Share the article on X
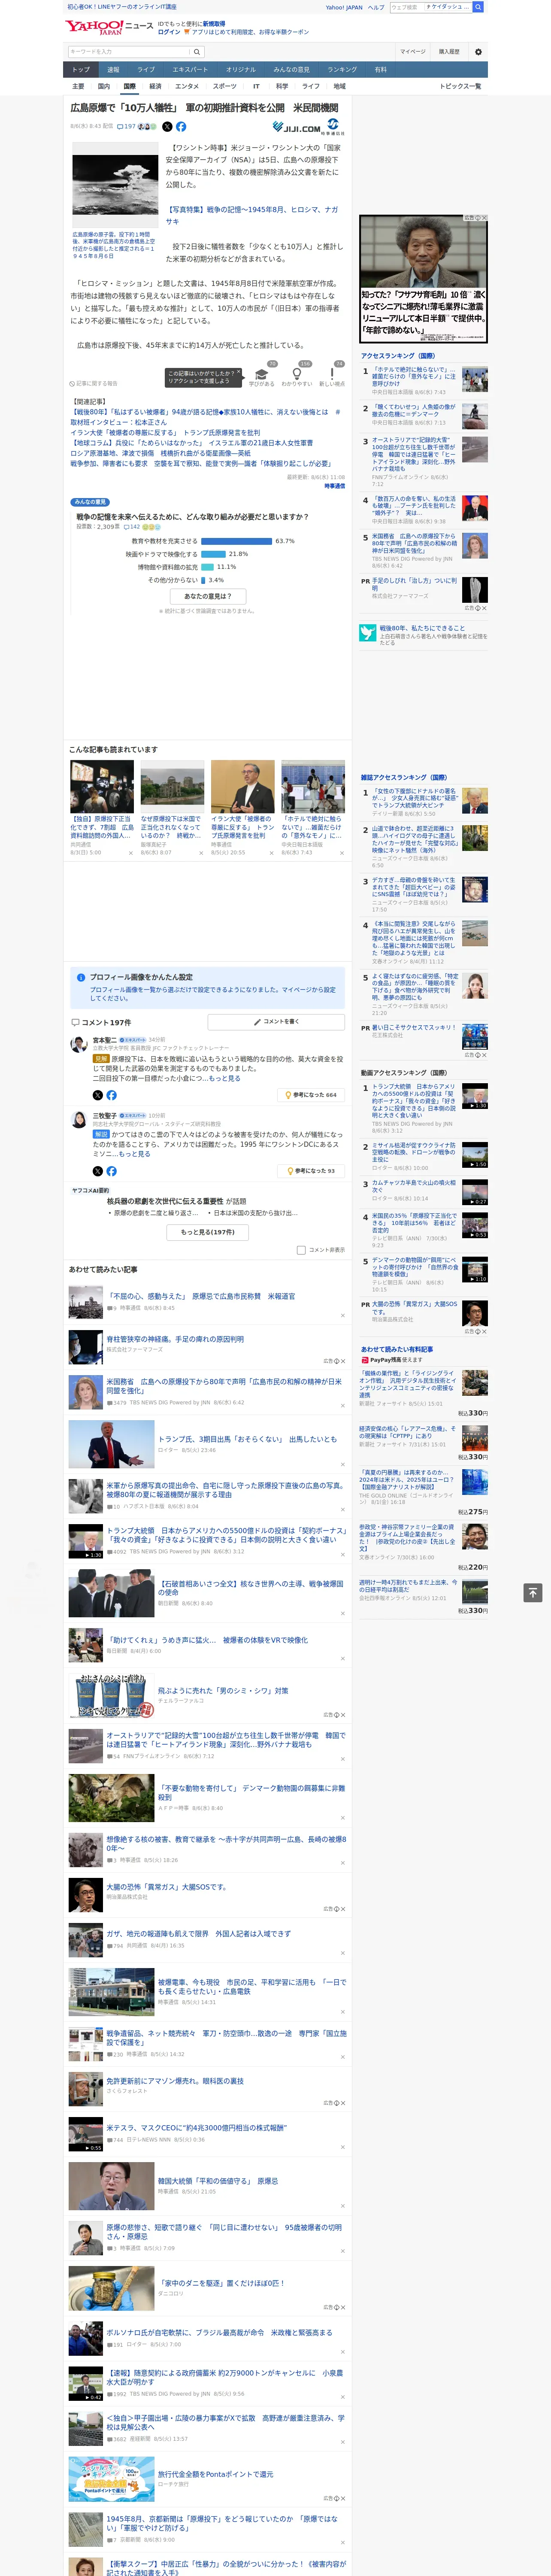 (167, 127)
